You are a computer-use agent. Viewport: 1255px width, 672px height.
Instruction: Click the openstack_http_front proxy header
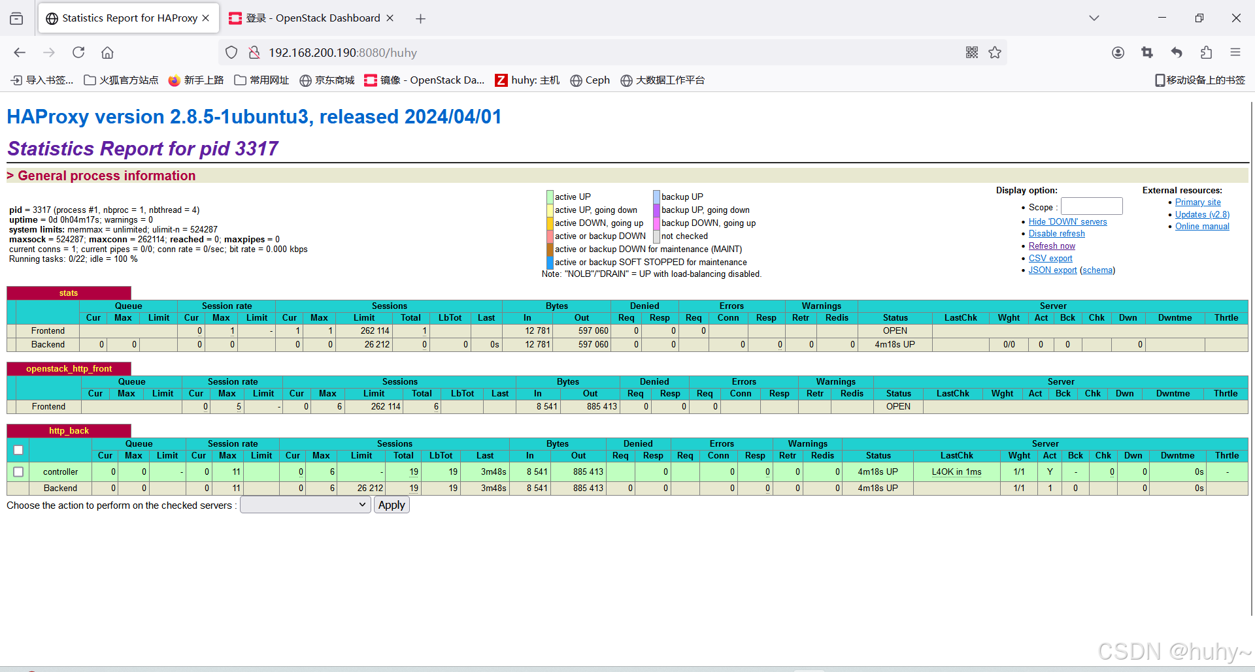pyautogui.click(x=69, y=369)
